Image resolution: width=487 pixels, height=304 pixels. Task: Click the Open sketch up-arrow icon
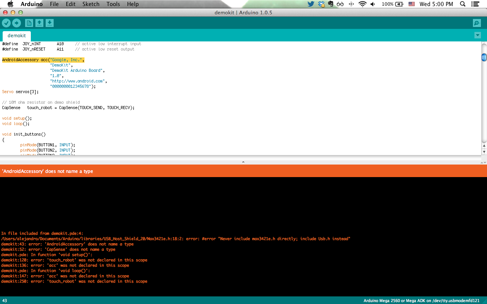39,23
